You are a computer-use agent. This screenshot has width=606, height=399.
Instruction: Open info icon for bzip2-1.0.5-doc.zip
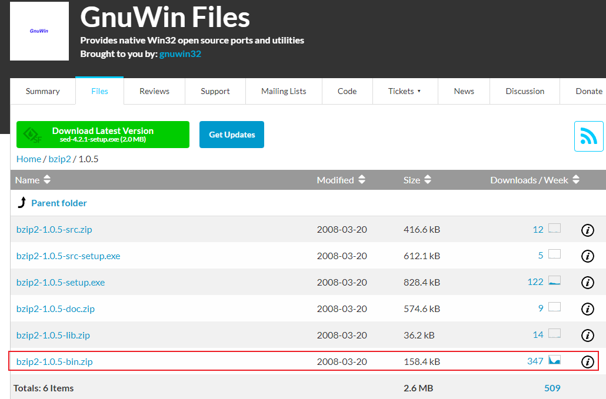(587, 309)
